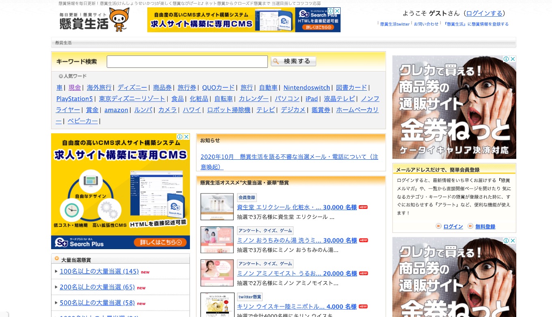Open 懸賞生活twitter link in header
Image resolution: width=552 pixels, height=317 pixels.
coord(395,24)
